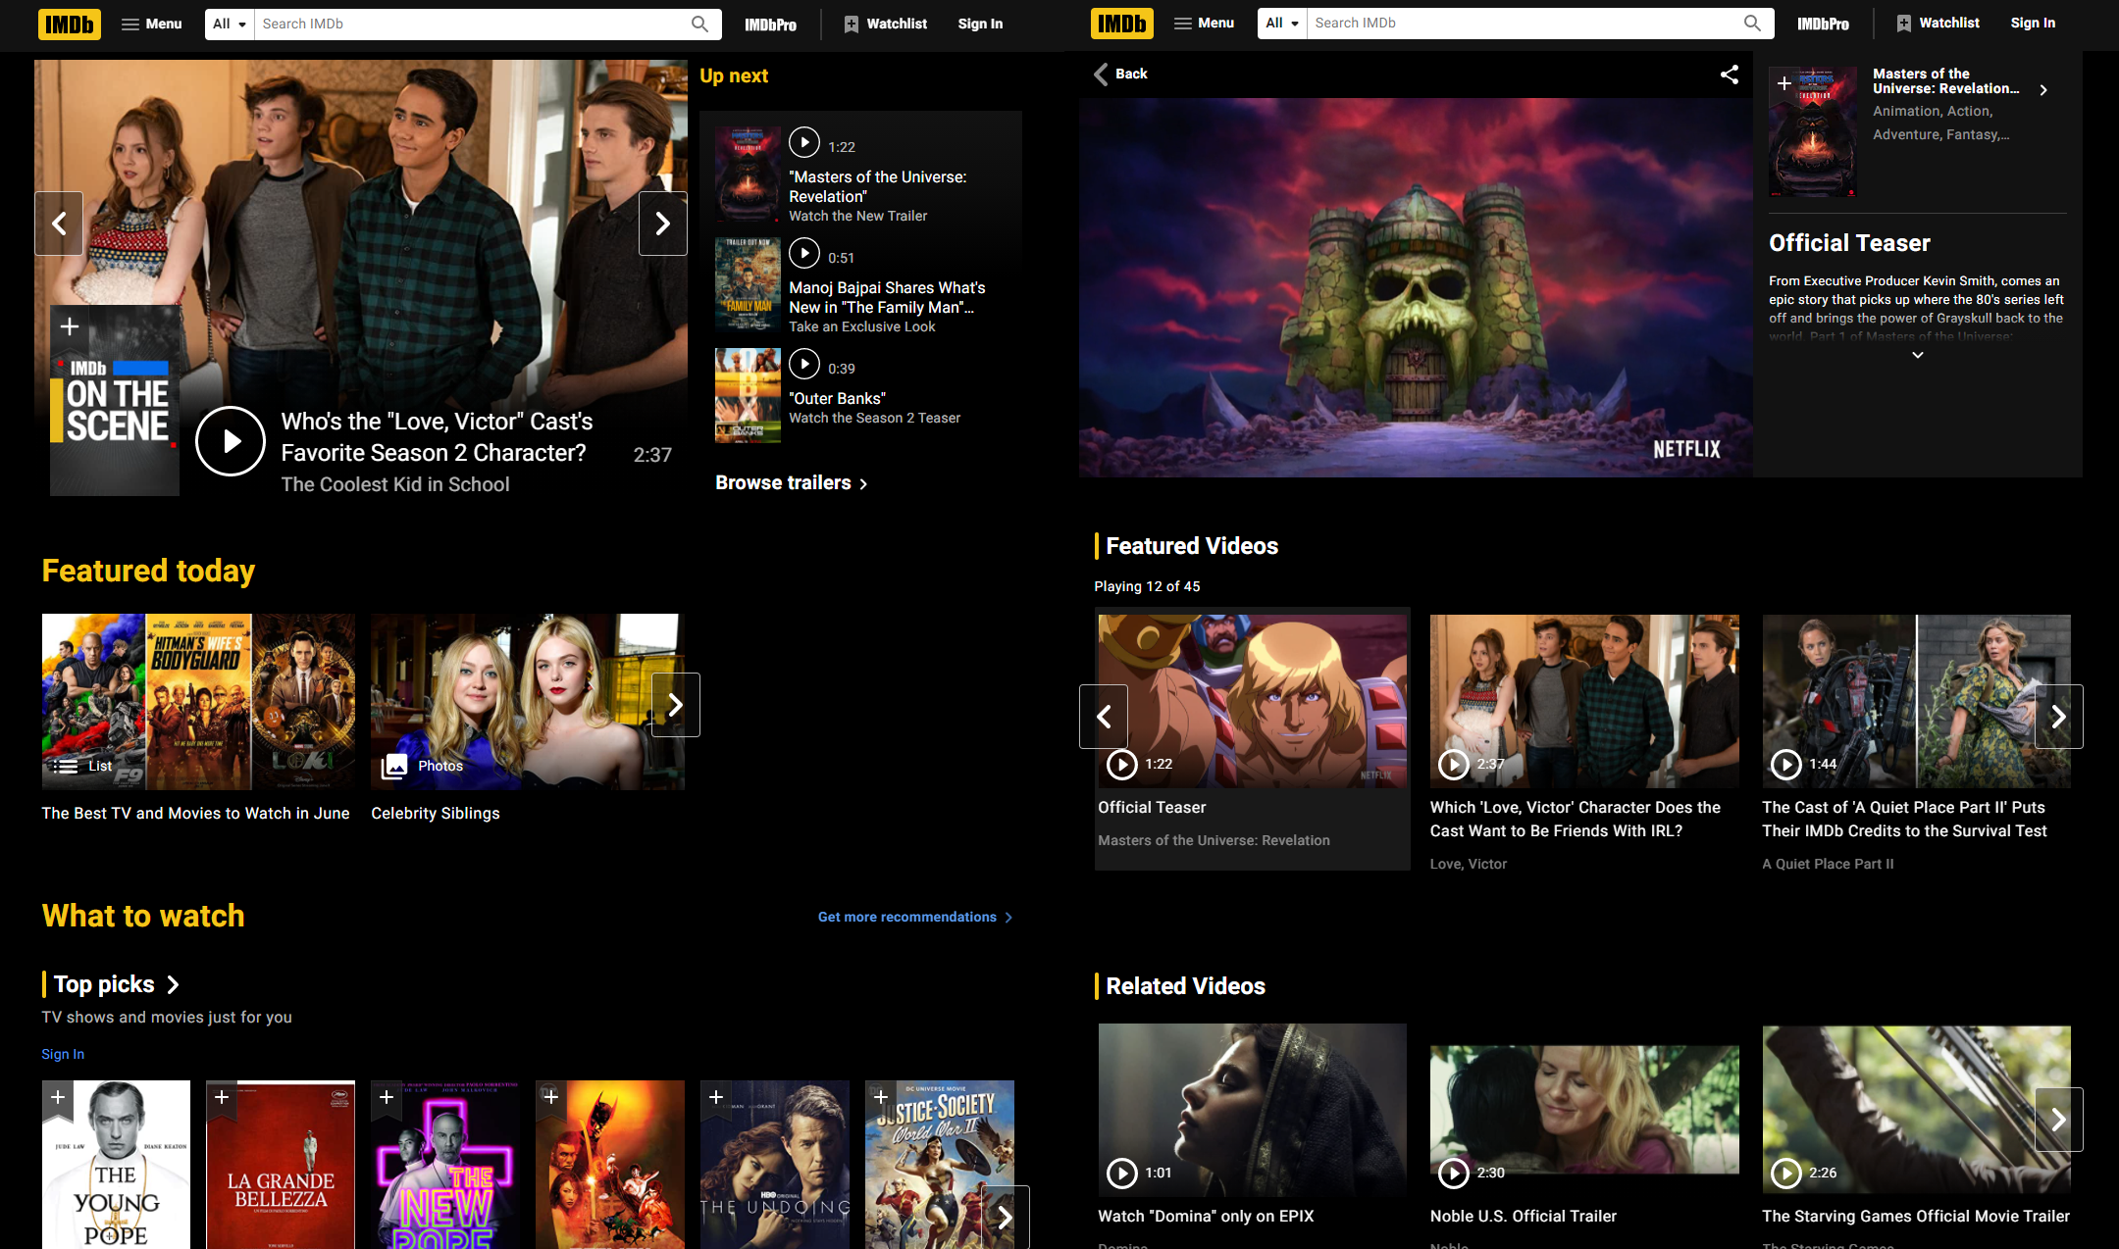Open IMDbPro in the right header
Screen dimensions: 2119x1249
(1822, 24)
